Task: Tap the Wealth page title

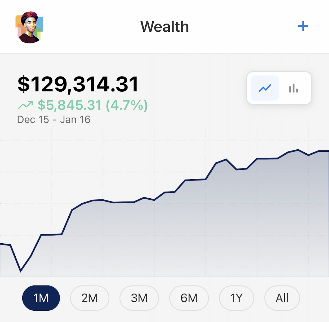Action: [x=164, y=27]
